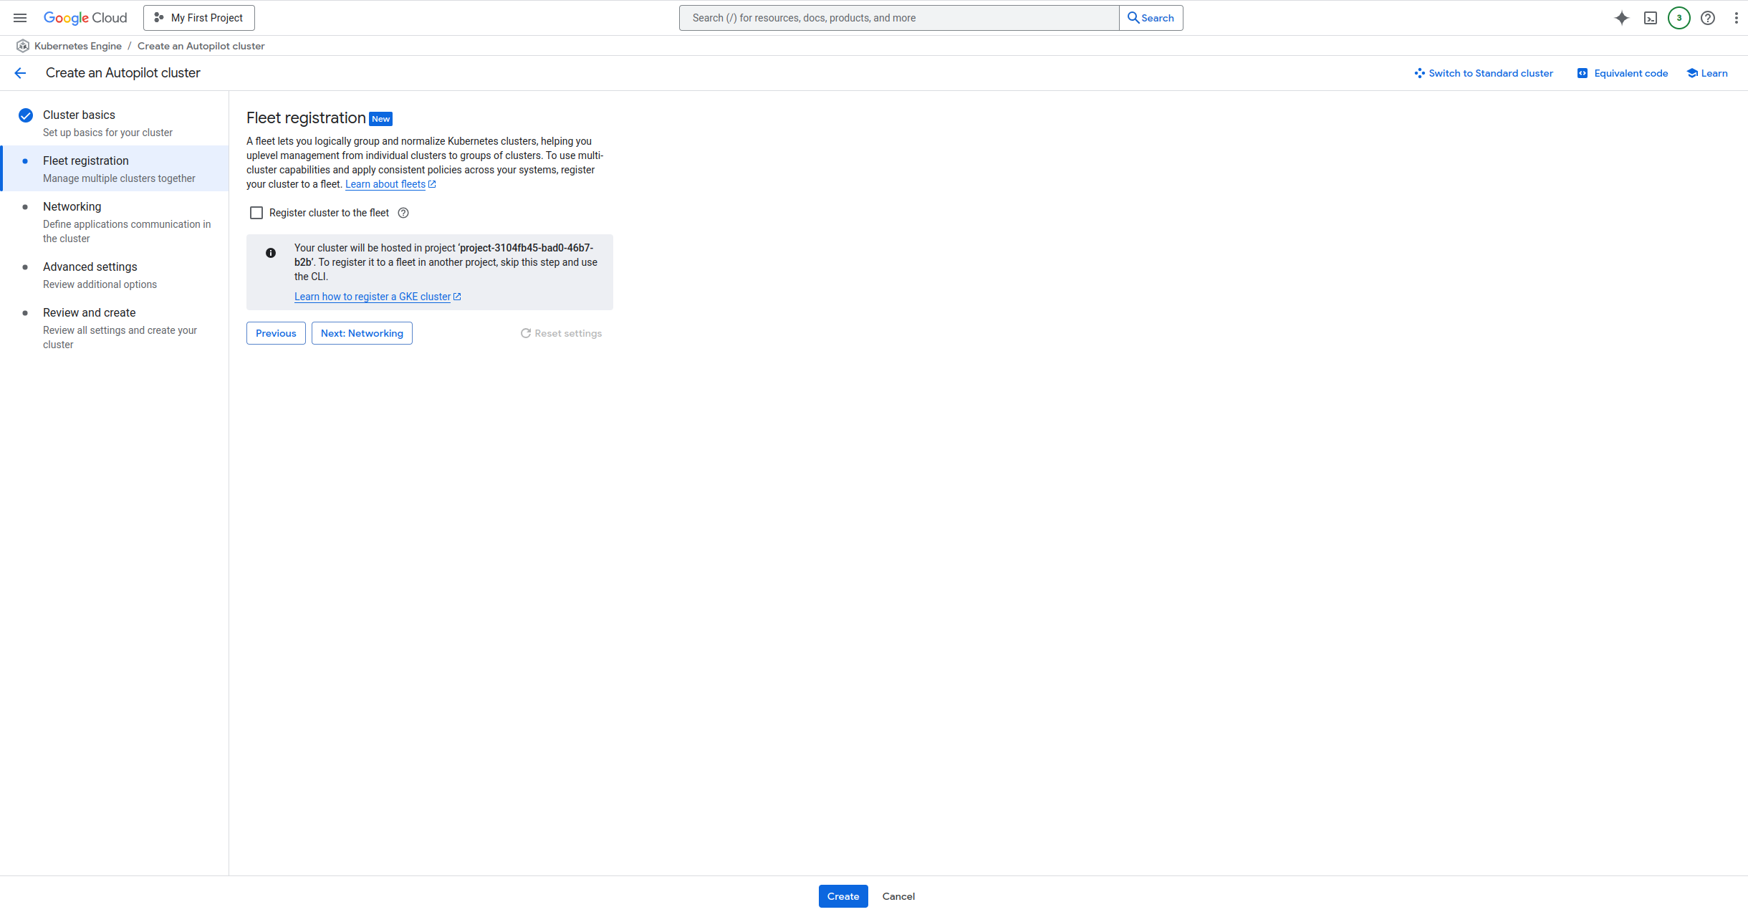This screenshot has height=912, width=1748.
Task: Click help tooltip icon beside fleet checkbox
Action: [x=403, y=213]
